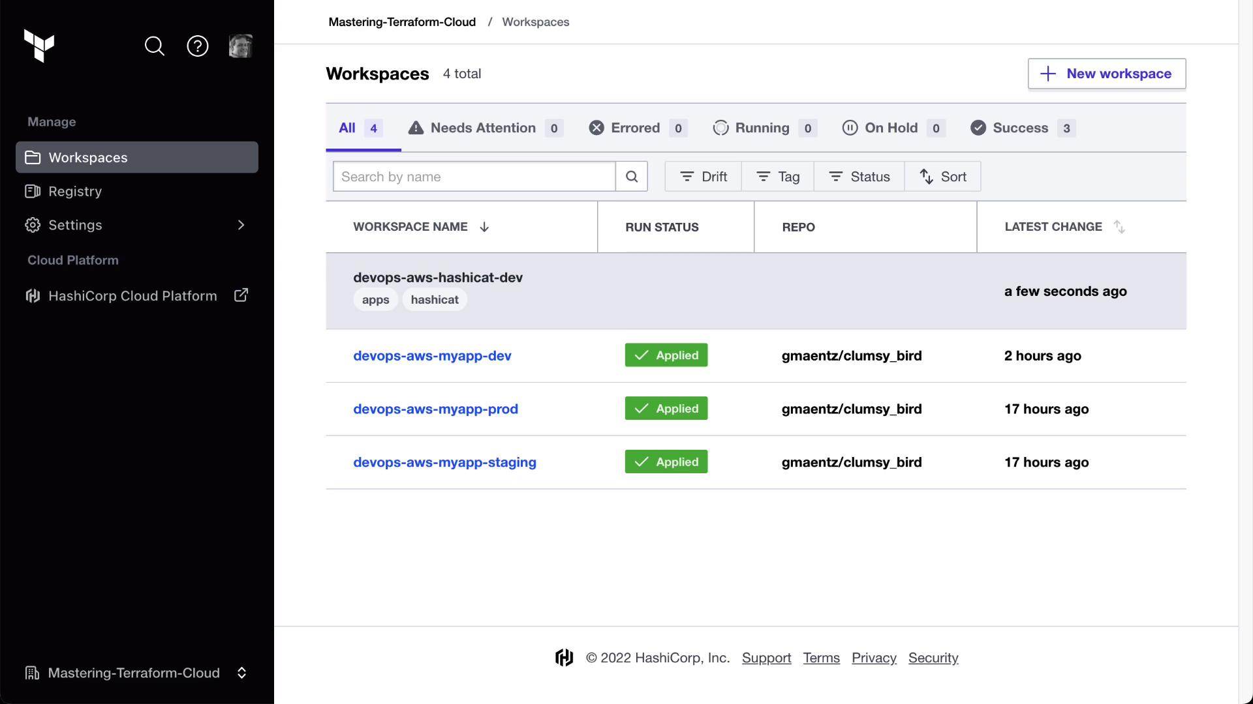Select the All tab

tap(364, 128)
